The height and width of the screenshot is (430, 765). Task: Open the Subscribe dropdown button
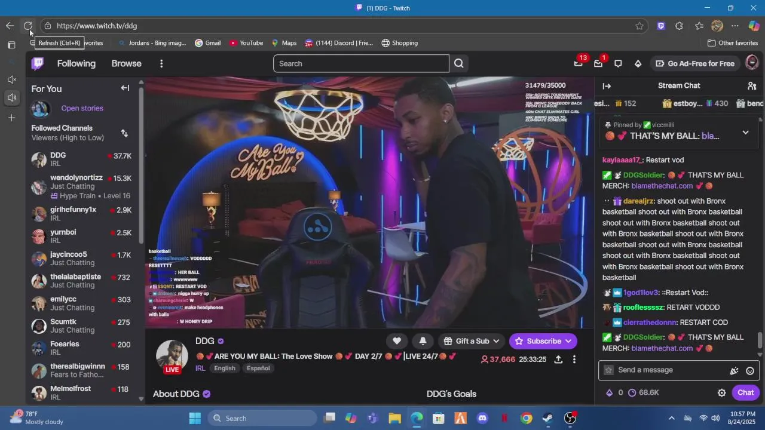coord(543,341)
